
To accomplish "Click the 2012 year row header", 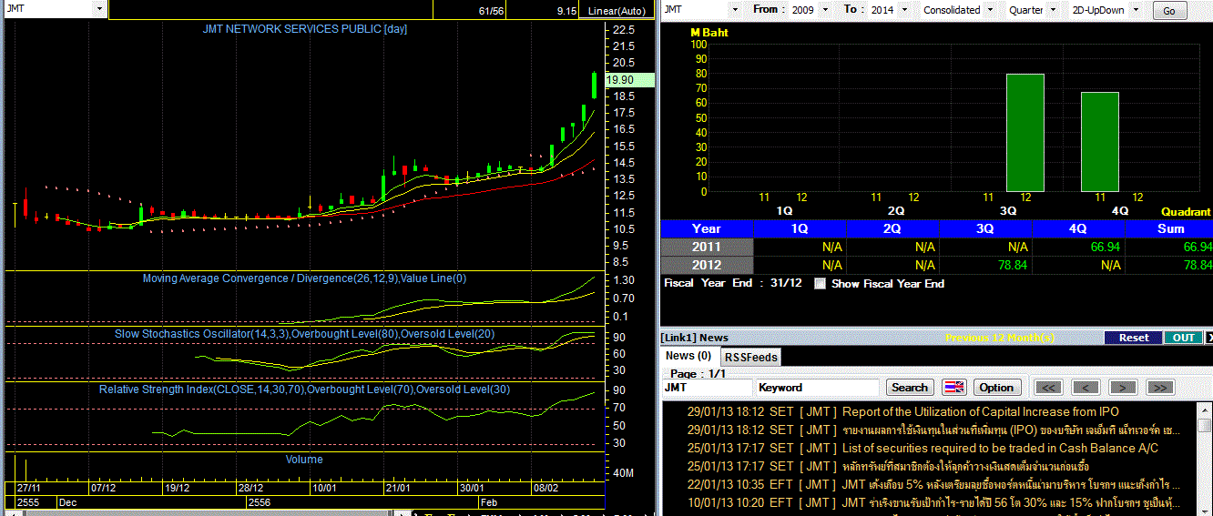I will (707, 265).
